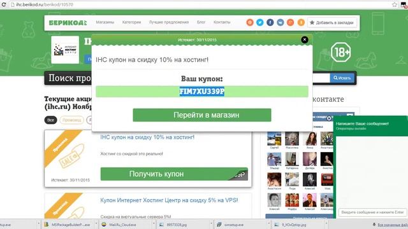Click the 'Получить купон' button
408x229 pixels.
pyautogui.click(x=174, y=174)
